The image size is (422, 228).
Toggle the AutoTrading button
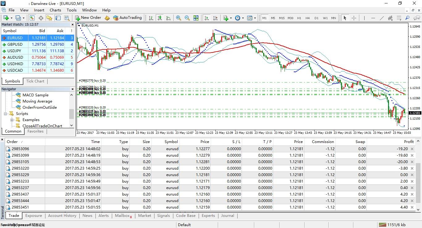coord(127,18)
